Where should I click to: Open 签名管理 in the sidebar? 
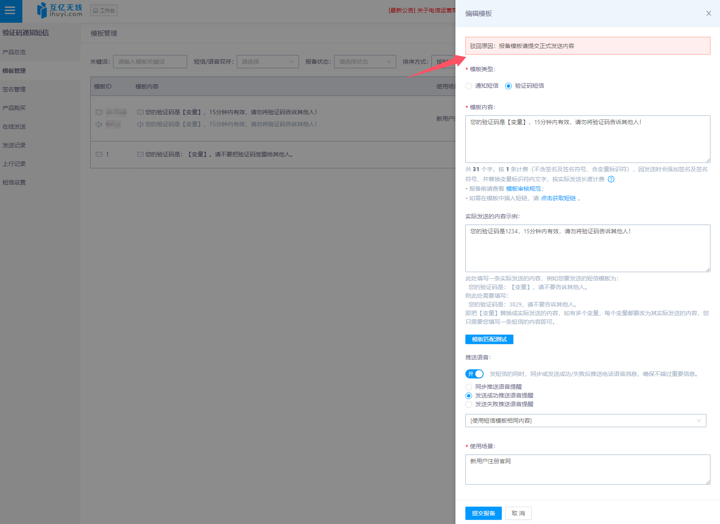click(x=14, y=89)
